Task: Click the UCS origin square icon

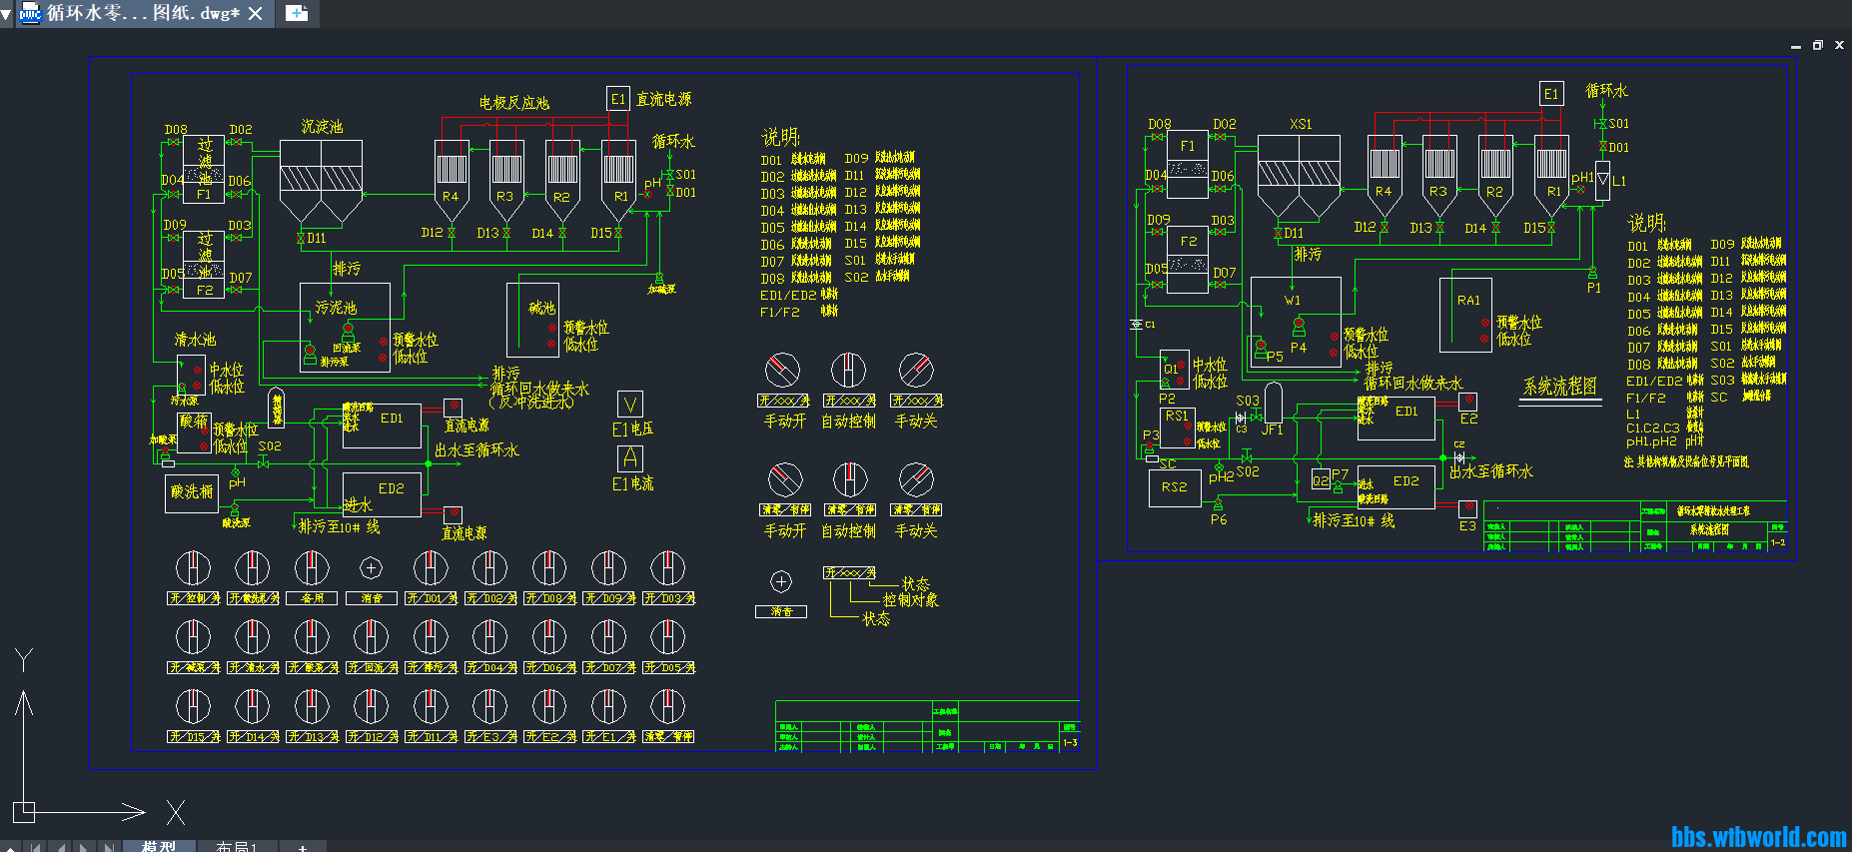Action: point(24,811)
